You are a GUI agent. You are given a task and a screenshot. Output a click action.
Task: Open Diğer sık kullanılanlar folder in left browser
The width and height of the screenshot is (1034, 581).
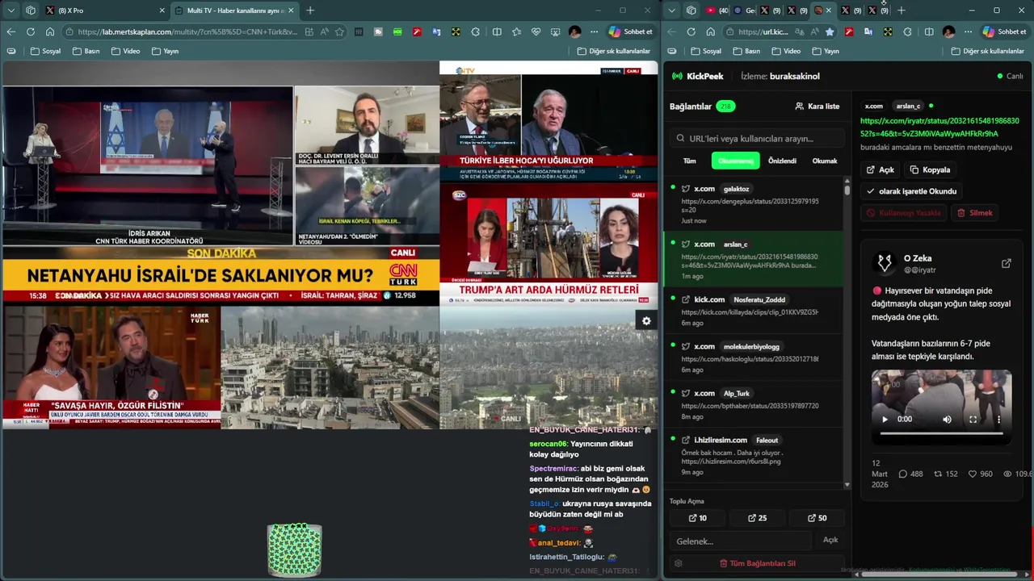(614, 51)
